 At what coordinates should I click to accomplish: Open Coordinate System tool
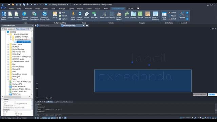[x=24, y=16]
